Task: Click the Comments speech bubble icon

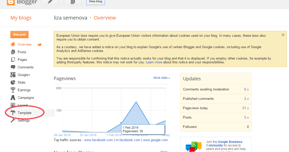Action: [x=13, y=67]
